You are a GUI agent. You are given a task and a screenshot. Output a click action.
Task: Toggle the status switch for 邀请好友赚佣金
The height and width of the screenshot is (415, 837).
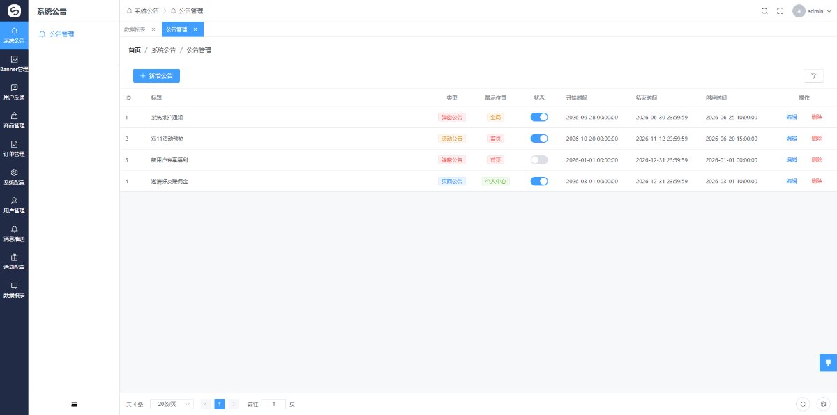coord(539,181)
